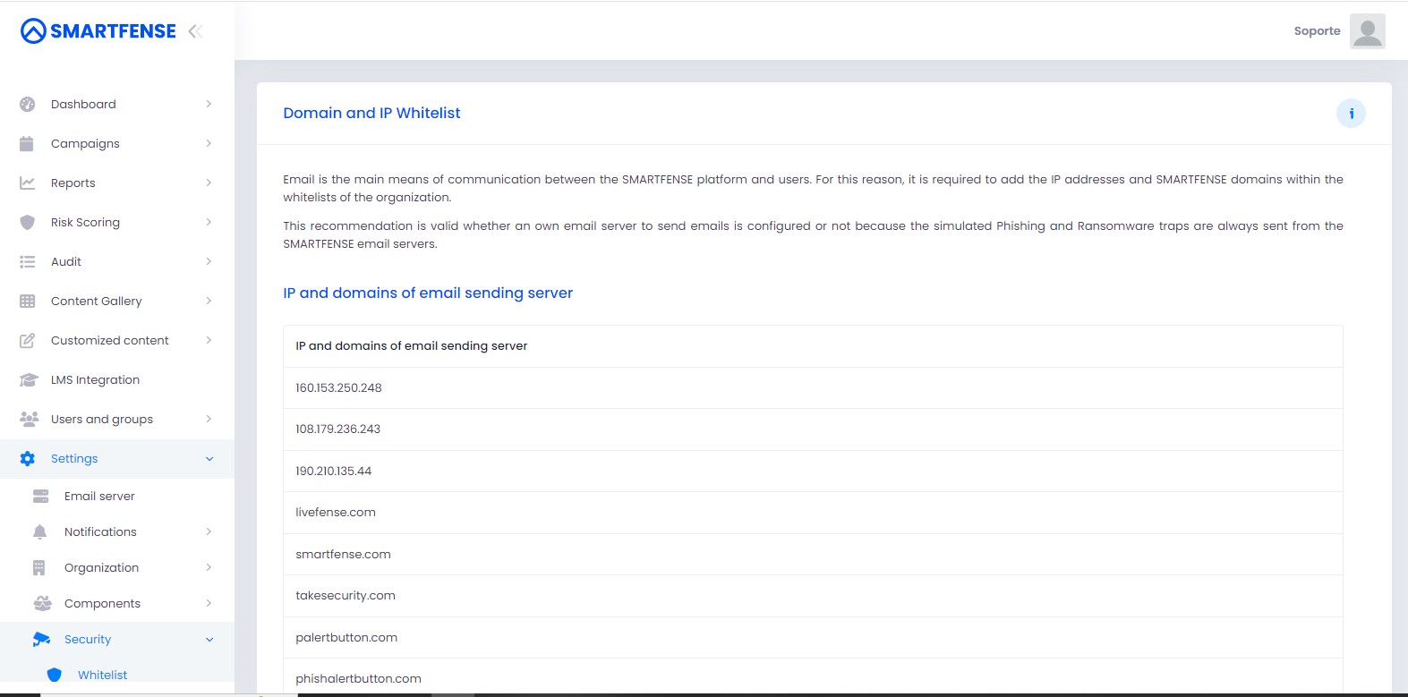The width and height of the screenshot is (1408, 697).
Task: Open the Audit menu item
Action: click(117, 261)
